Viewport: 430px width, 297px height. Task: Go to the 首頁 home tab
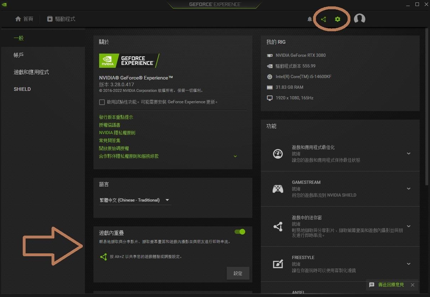pos(24,19)
